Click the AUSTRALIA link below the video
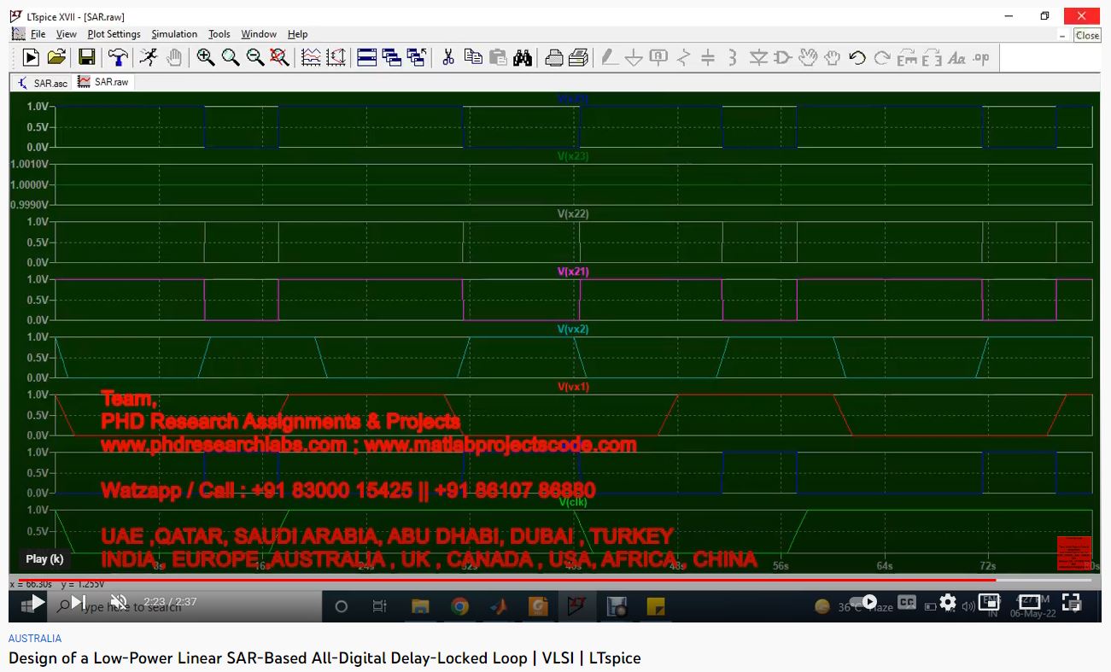 [35, 639]
